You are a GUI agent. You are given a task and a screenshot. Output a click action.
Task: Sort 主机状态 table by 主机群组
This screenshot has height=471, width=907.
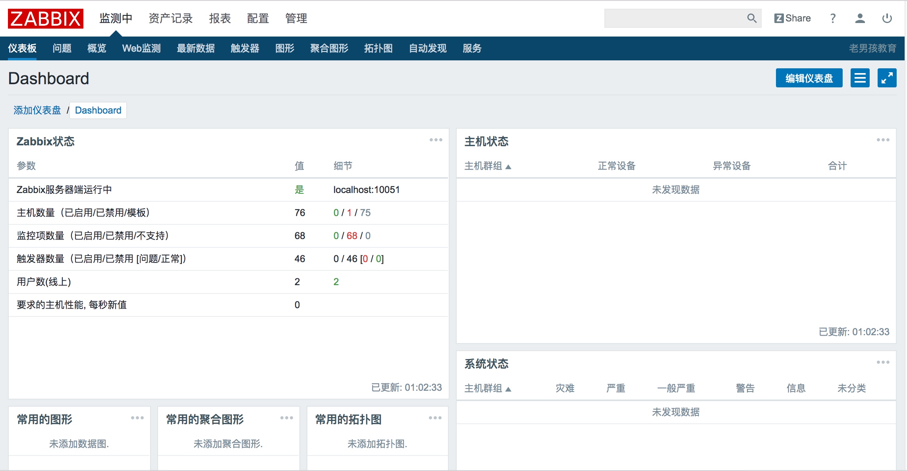(488, 166)
